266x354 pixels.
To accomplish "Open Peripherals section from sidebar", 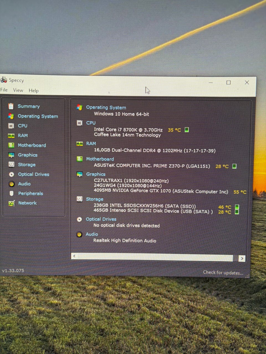I will pyautogui.click(x=31, y=193).
